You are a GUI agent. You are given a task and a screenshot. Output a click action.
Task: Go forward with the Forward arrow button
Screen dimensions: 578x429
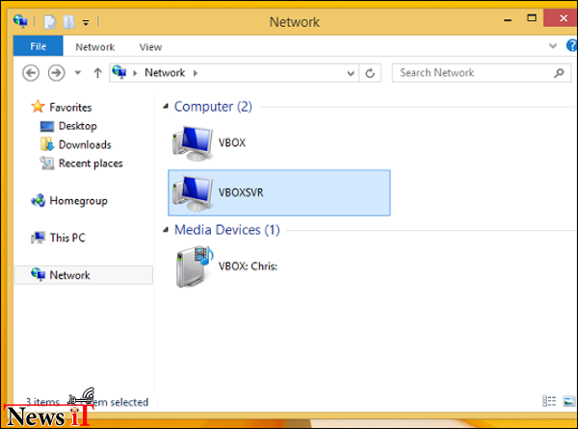coord(57,73)
